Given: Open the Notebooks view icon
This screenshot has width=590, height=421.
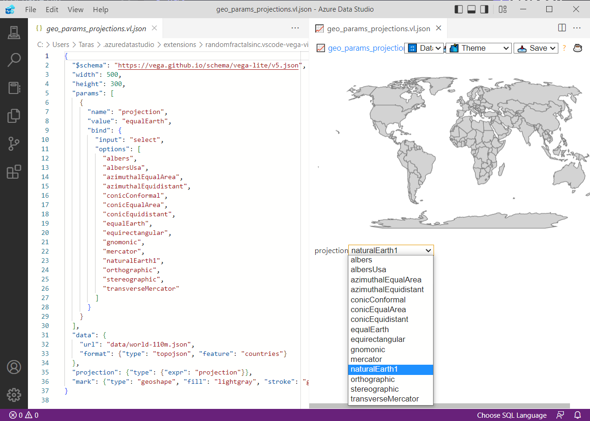Looking at the screenshot, I should pos(14,88).
